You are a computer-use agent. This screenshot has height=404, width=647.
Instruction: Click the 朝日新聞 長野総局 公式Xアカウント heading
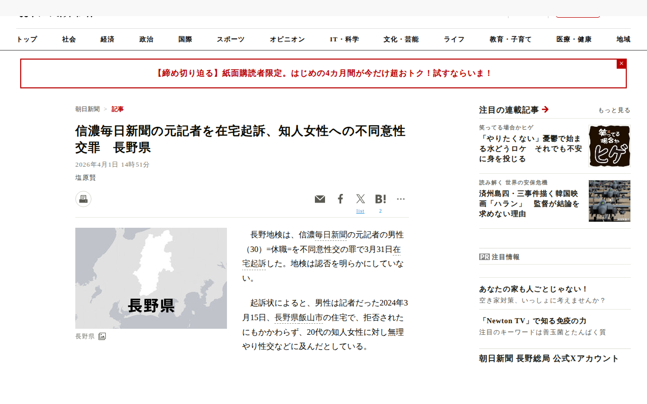[x=549, y=359]
